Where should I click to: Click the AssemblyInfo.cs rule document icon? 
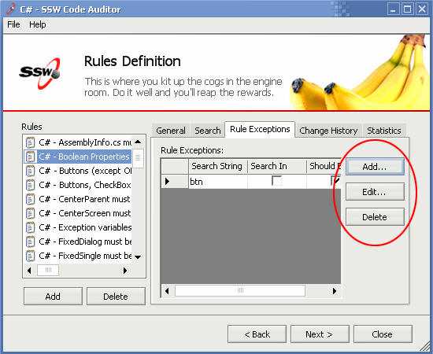(30, 142)
